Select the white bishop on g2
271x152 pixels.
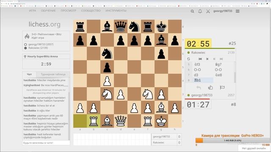coord(161,108)
